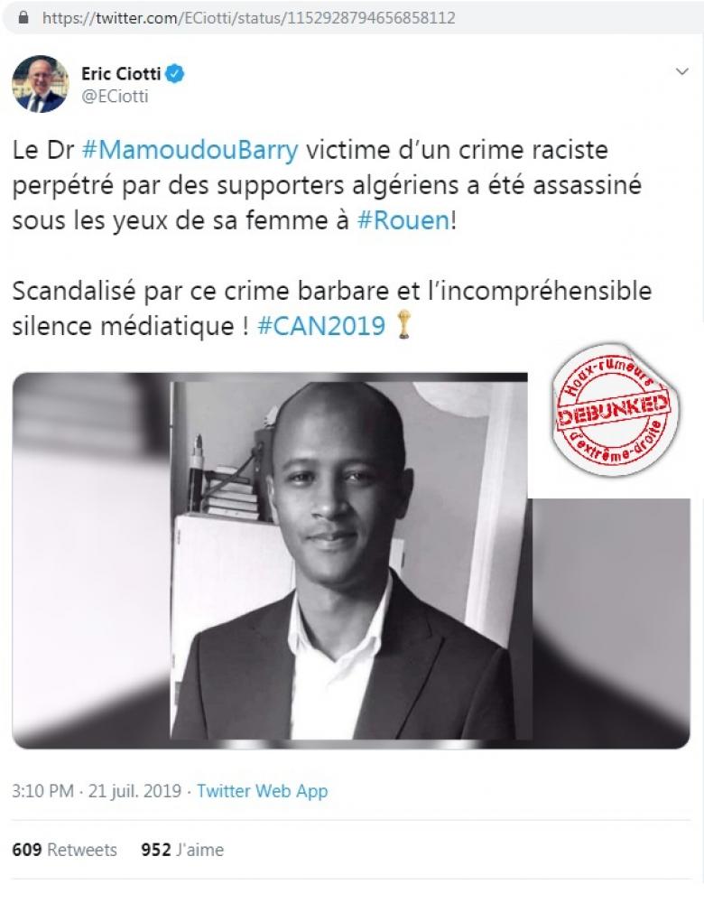Open the #CAN2019 hashtag

tap(320, 326)
